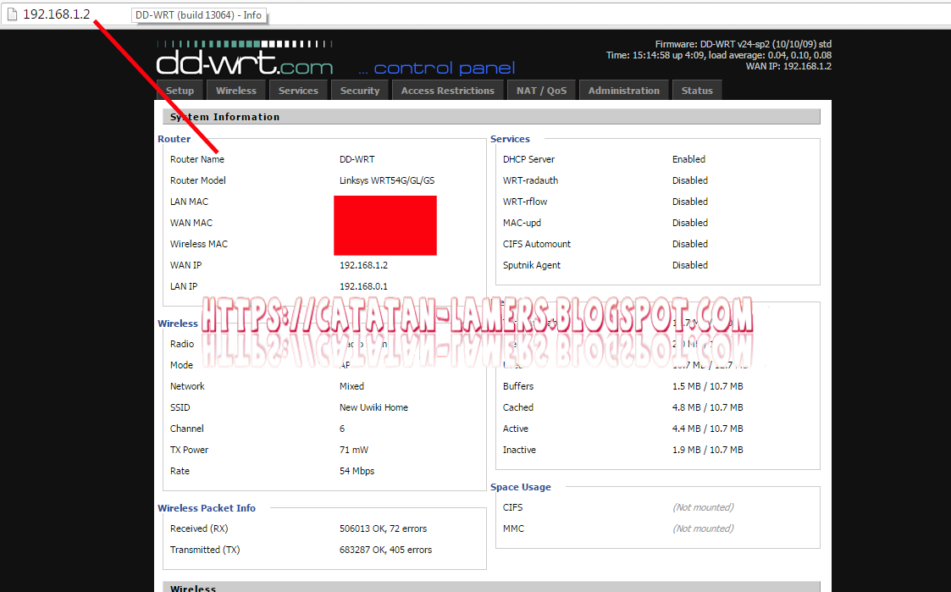Screen dimensions: 951x592
Task: Click the DHCP Server Enabled status
Action: coord(688,159)
